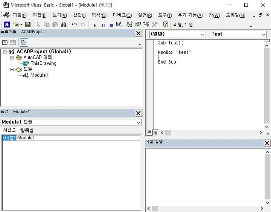
Task: Open the toolbar options dropdown arrow
Action: pyautogui.click(x=251, y=26)
